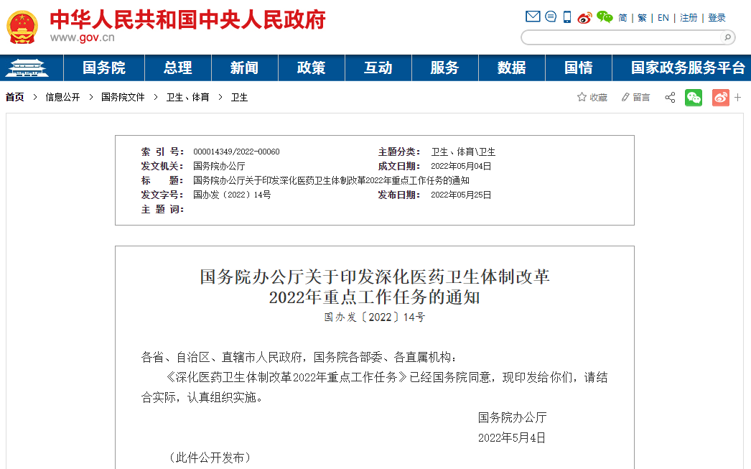Click topic category 卫生、体育\卫生

pos(463,152)
